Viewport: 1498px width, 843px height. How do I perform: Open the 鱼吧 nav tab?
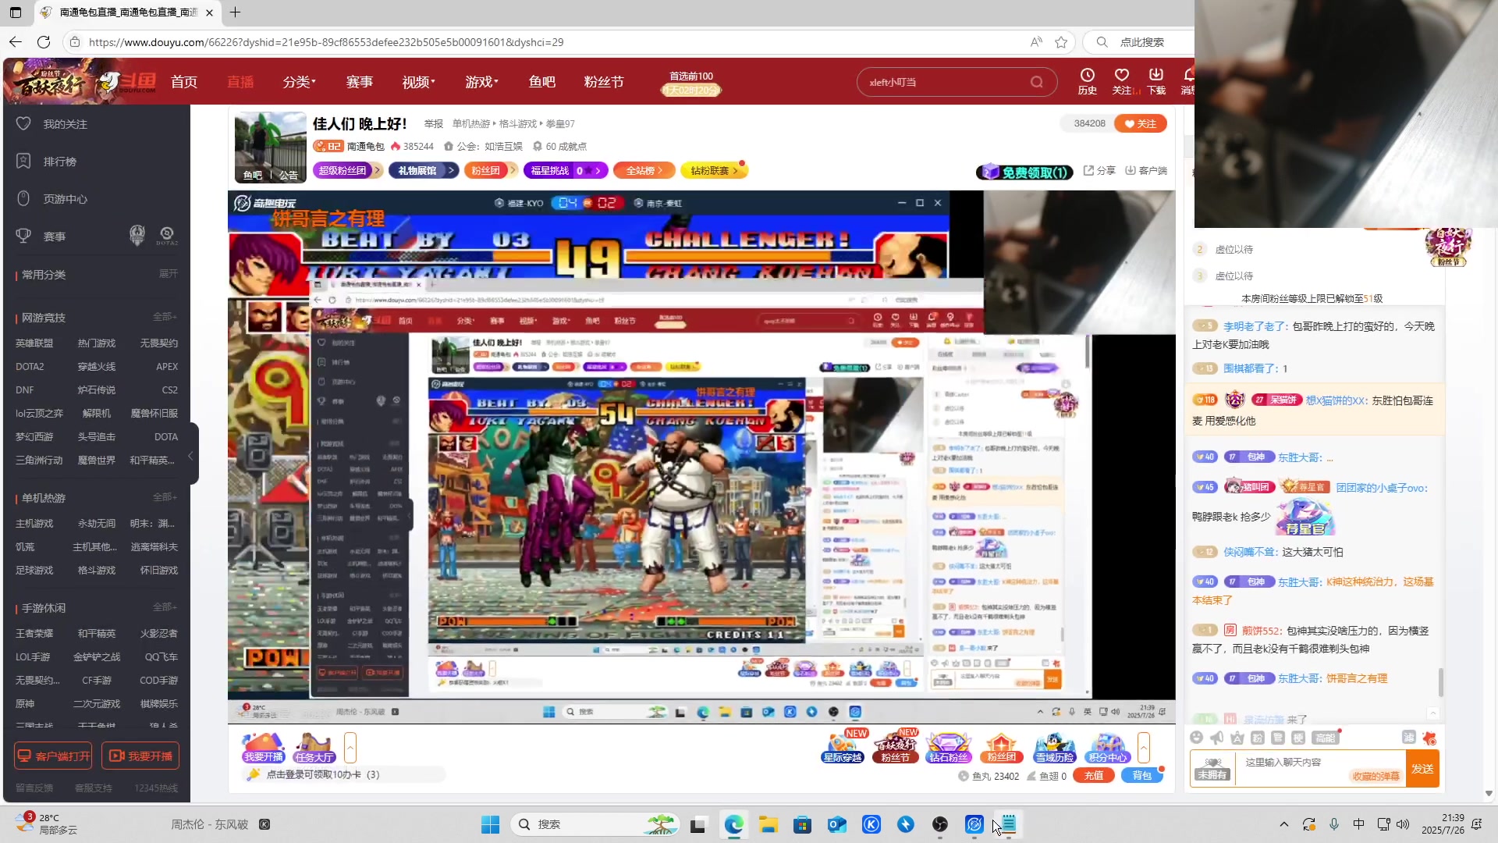tap(542, 82)
